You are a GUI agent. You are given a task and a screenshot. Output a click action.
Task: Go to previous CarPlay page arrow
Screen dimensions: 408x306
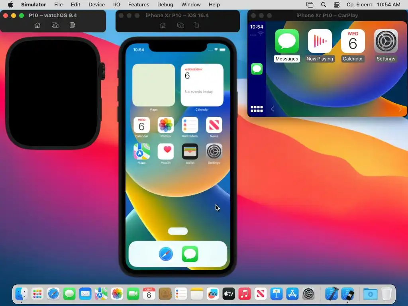273,109
